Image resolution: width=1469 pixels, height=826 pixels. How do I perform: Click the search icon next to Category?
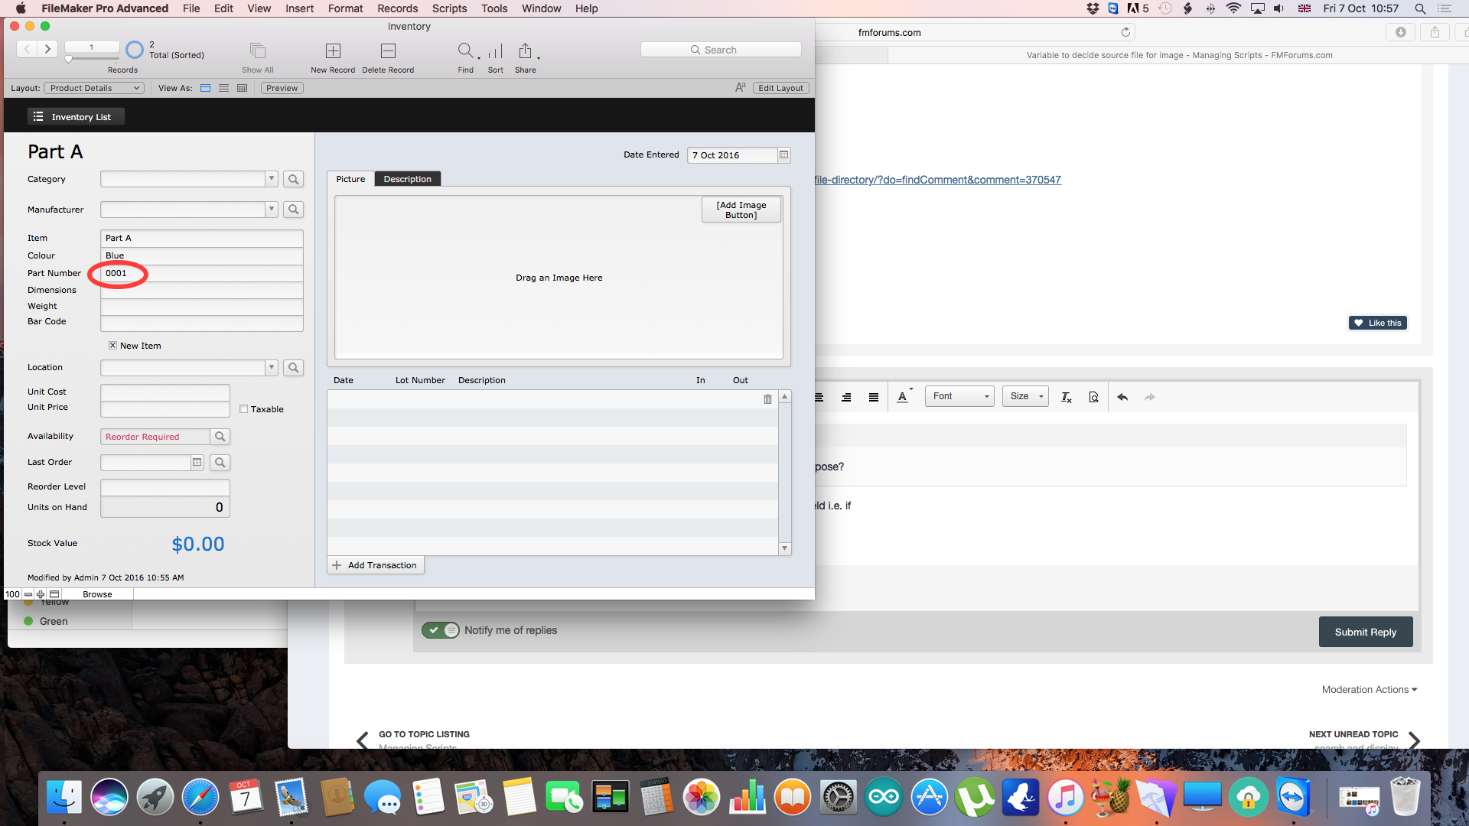(x=293, y=179)
